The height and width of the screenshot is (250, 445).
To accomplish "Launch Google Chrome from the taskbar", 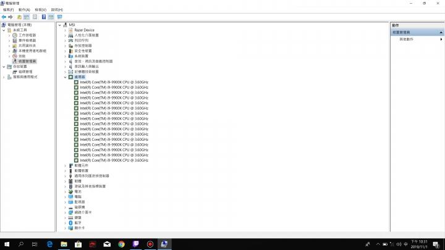I will pos(121,244).
